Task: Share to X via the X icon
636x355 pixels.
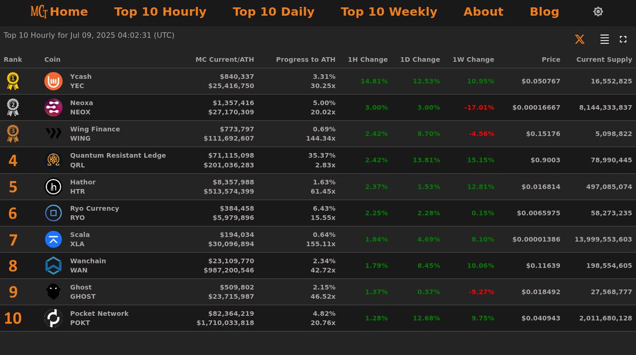Action: point(579,39)
